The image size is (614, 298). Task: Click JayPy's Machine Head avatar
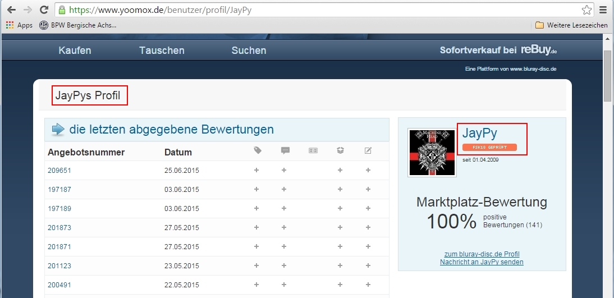click(432, 153)
